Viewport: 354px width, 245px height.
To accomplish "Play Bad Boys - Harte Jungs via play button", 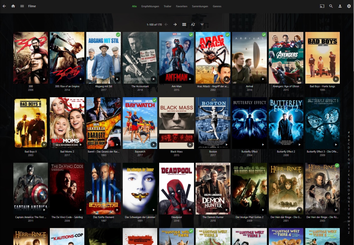I will click(x=336, y=79).
